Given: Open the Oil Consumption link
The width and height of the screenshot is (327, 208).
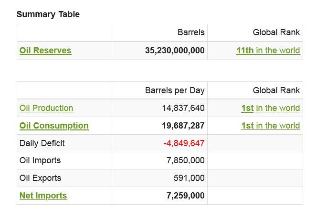Looking at the screenshot, I should coord(54,126).
